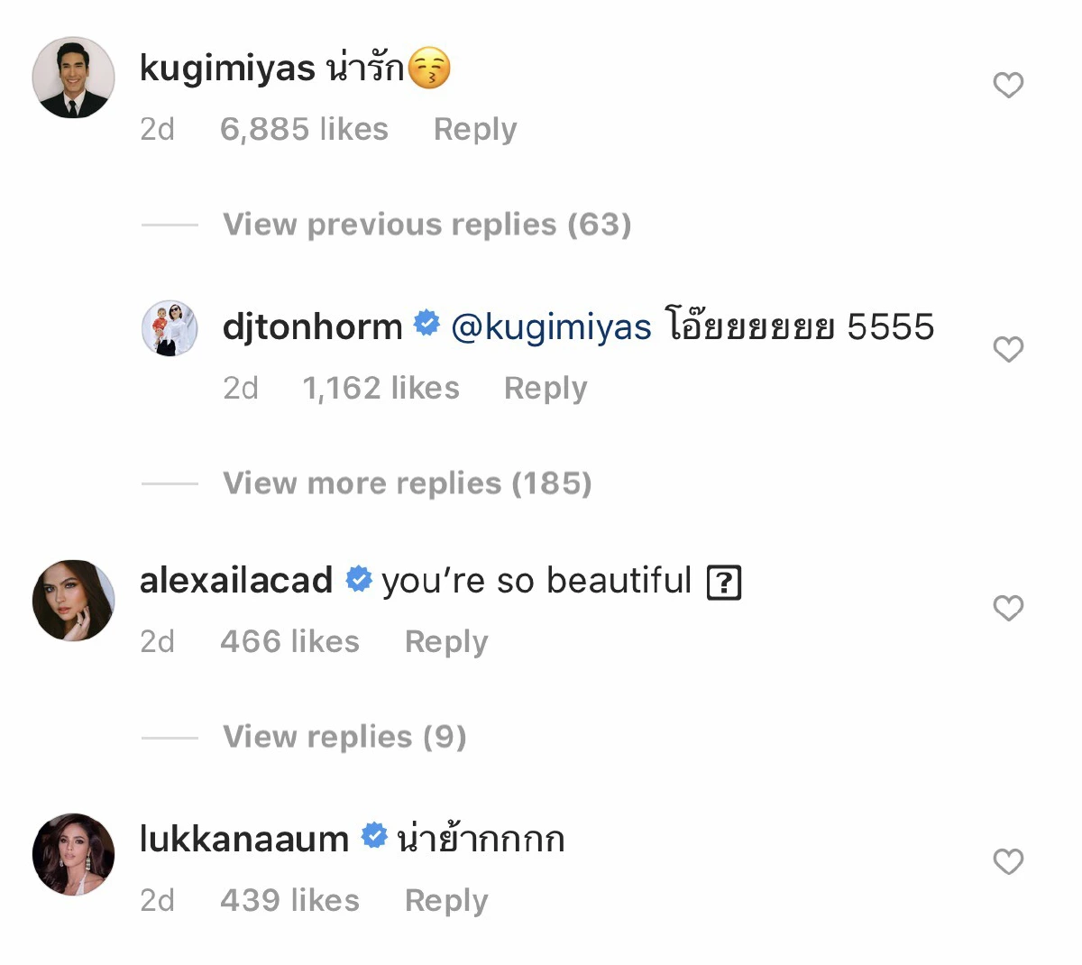1082x965 pixels.
Task: Click username alexailacad to open their profile
Action: (x=234, y=580)
